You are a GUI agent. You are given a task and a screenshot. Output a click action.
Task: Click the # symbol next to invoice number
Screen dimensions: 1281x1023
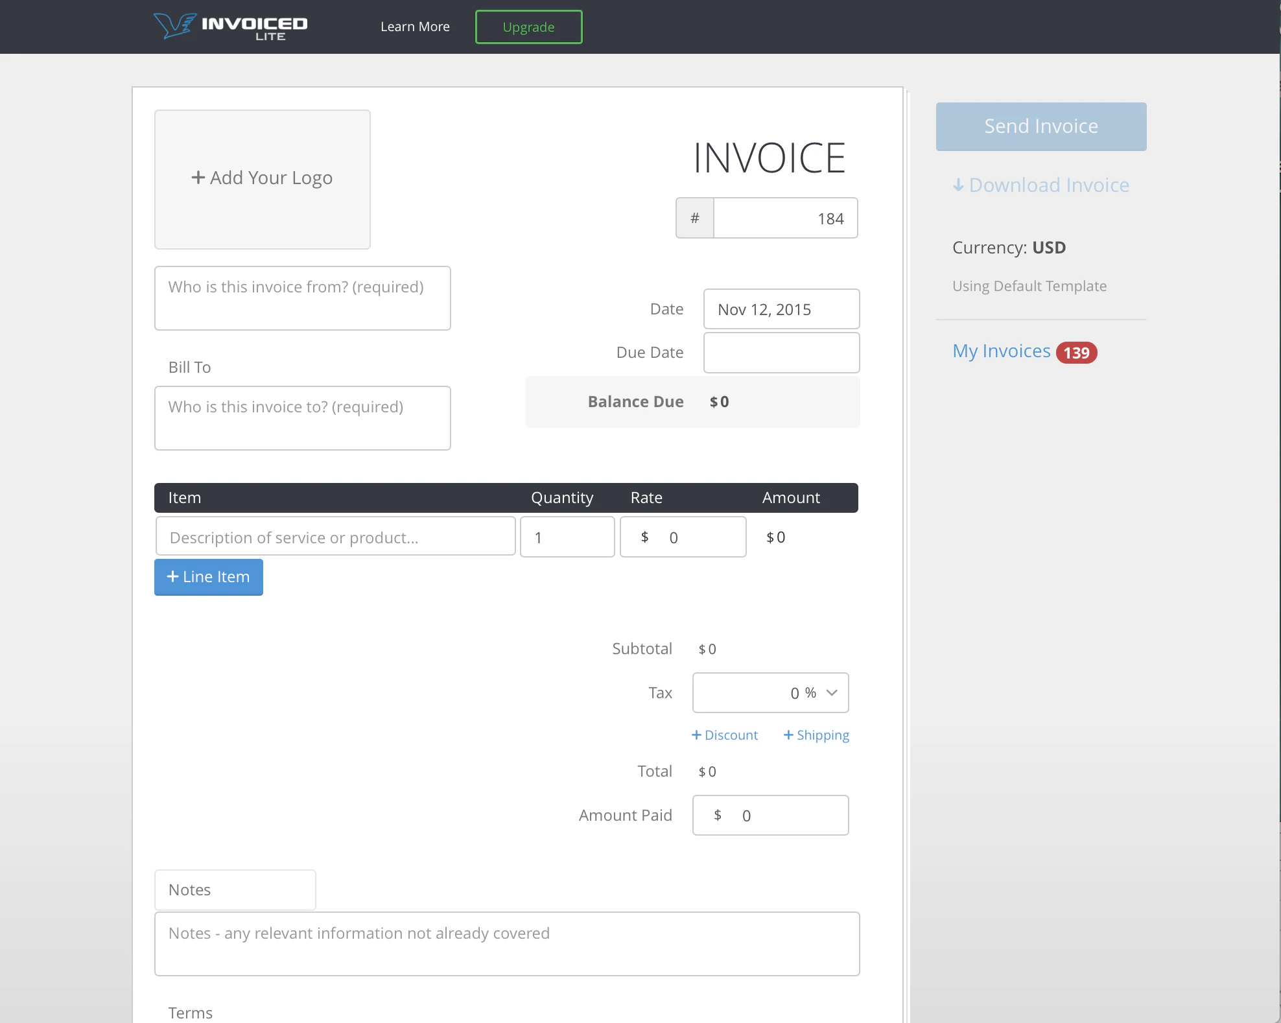coord(694,218)
